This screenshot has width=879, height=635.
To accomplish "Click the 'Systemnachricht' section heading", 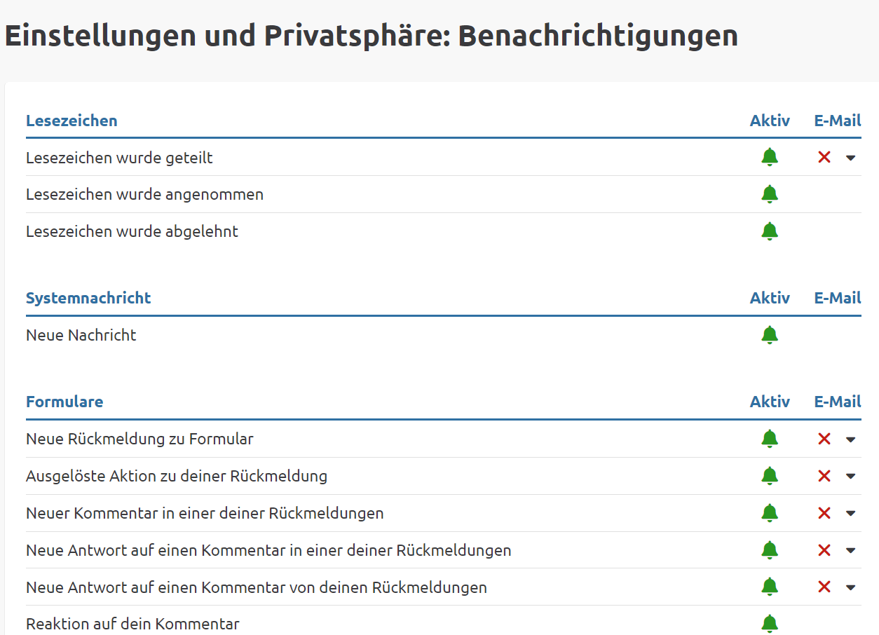I will pyautogui.click(x=88, y=298).
